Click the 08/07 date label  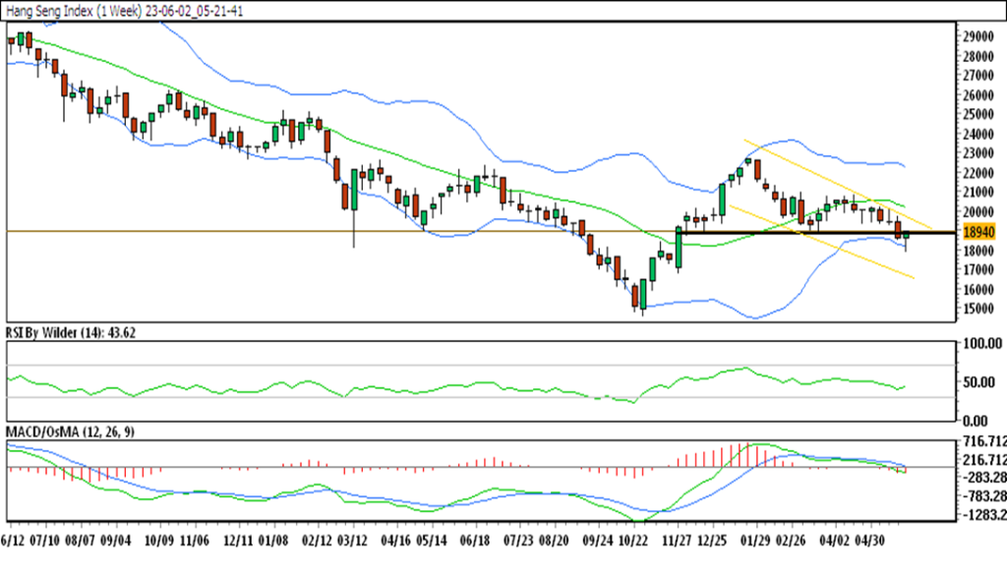(80, 541)
